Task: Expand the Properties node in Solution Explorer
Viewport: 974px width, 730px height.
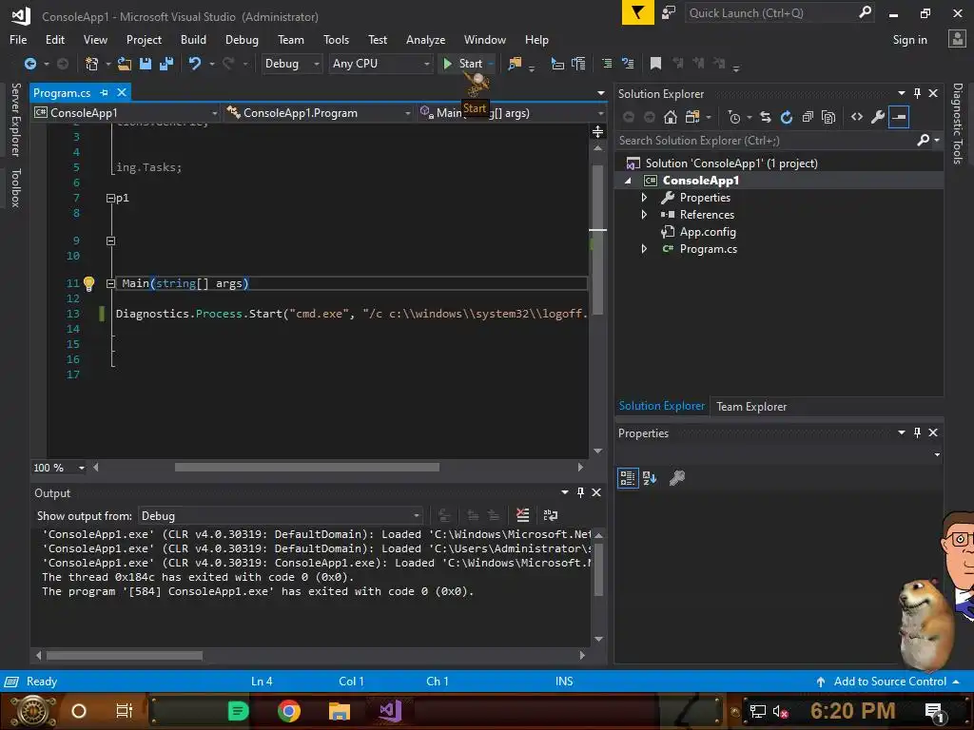Action: [x=644, y=198]
